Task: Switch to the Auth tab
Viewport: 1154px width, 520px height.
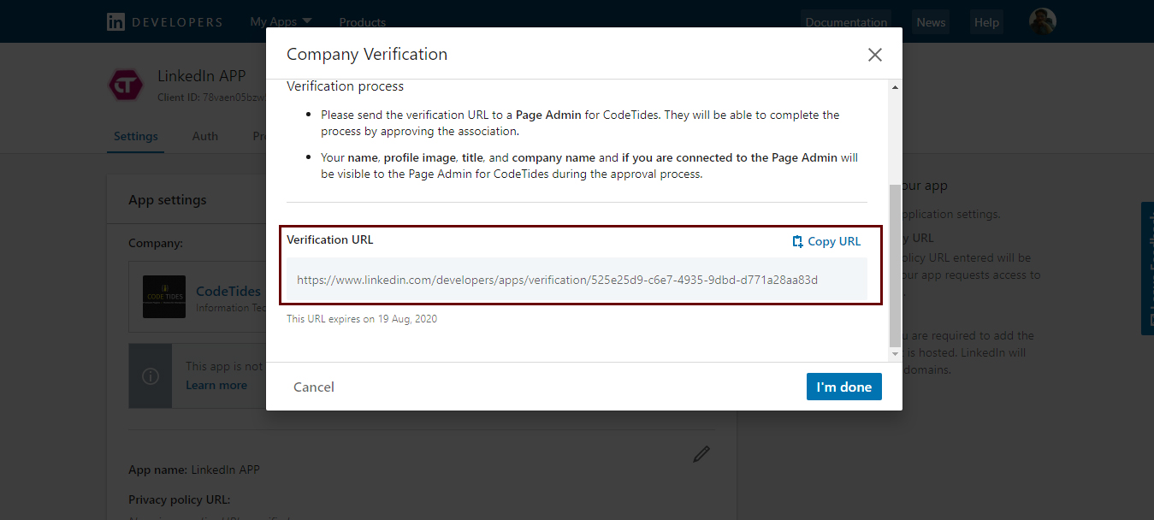Action: point(205,136)
